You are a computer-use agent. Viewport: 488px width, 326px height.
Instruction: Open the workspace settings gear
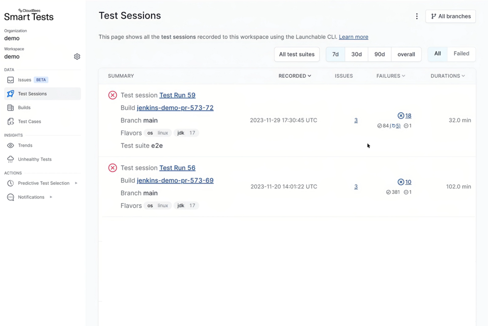(x=77, y=56)
